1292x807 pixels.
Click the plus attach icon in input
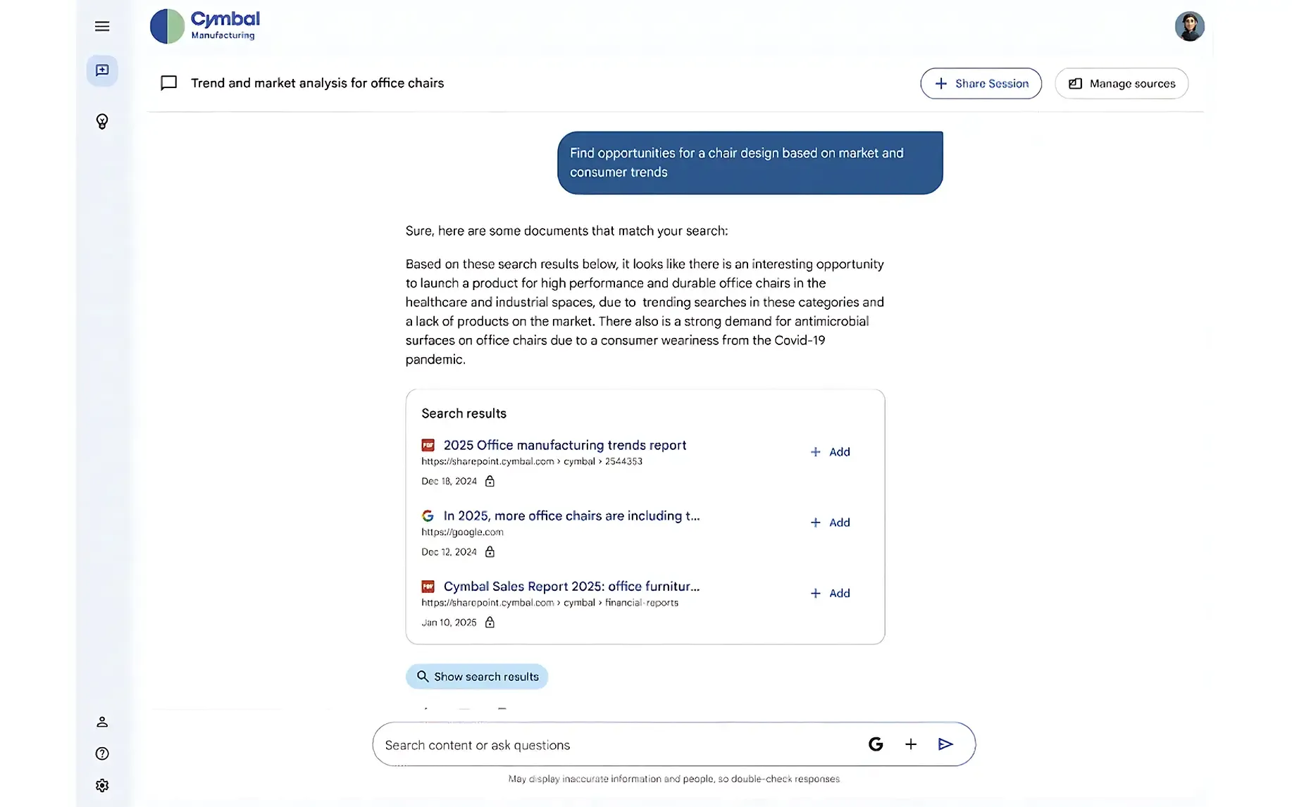(x=910, y=744)
